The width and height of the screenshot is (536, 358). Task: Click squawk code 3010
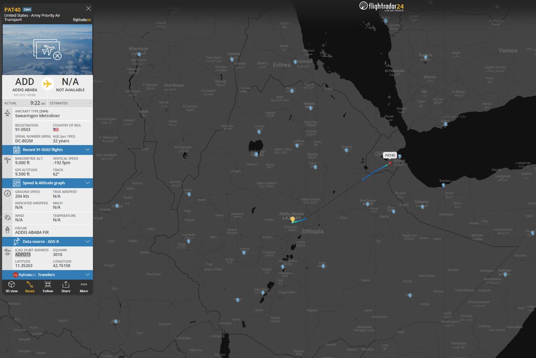pos(57,255)
